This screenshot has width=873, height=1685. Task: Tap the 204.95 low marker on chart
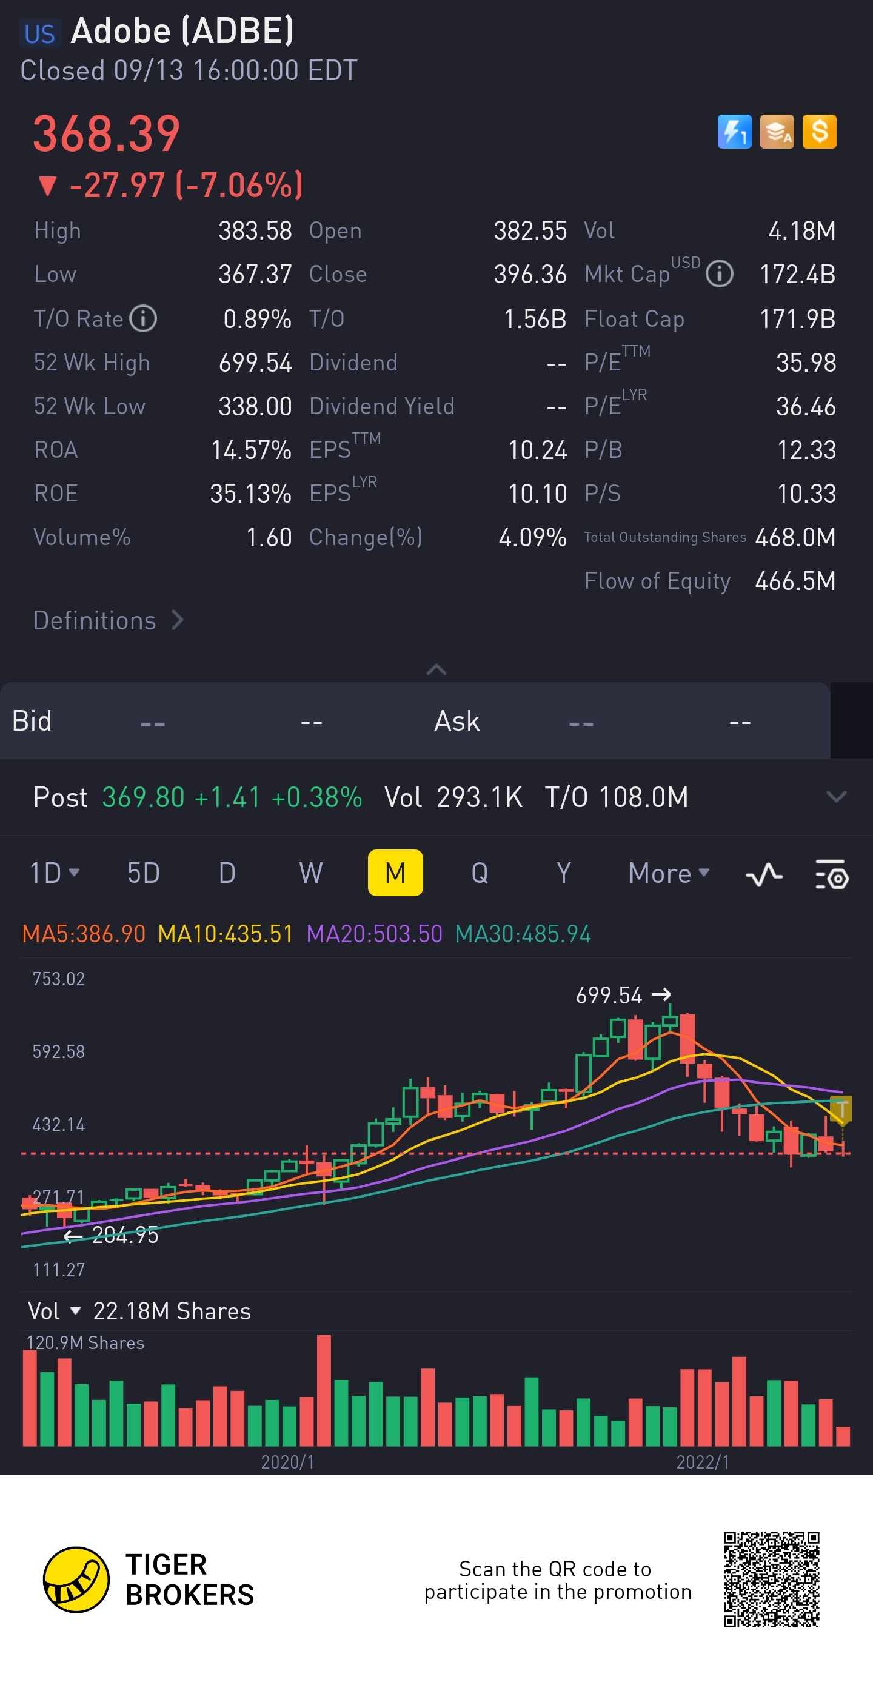click(111, 1235)
